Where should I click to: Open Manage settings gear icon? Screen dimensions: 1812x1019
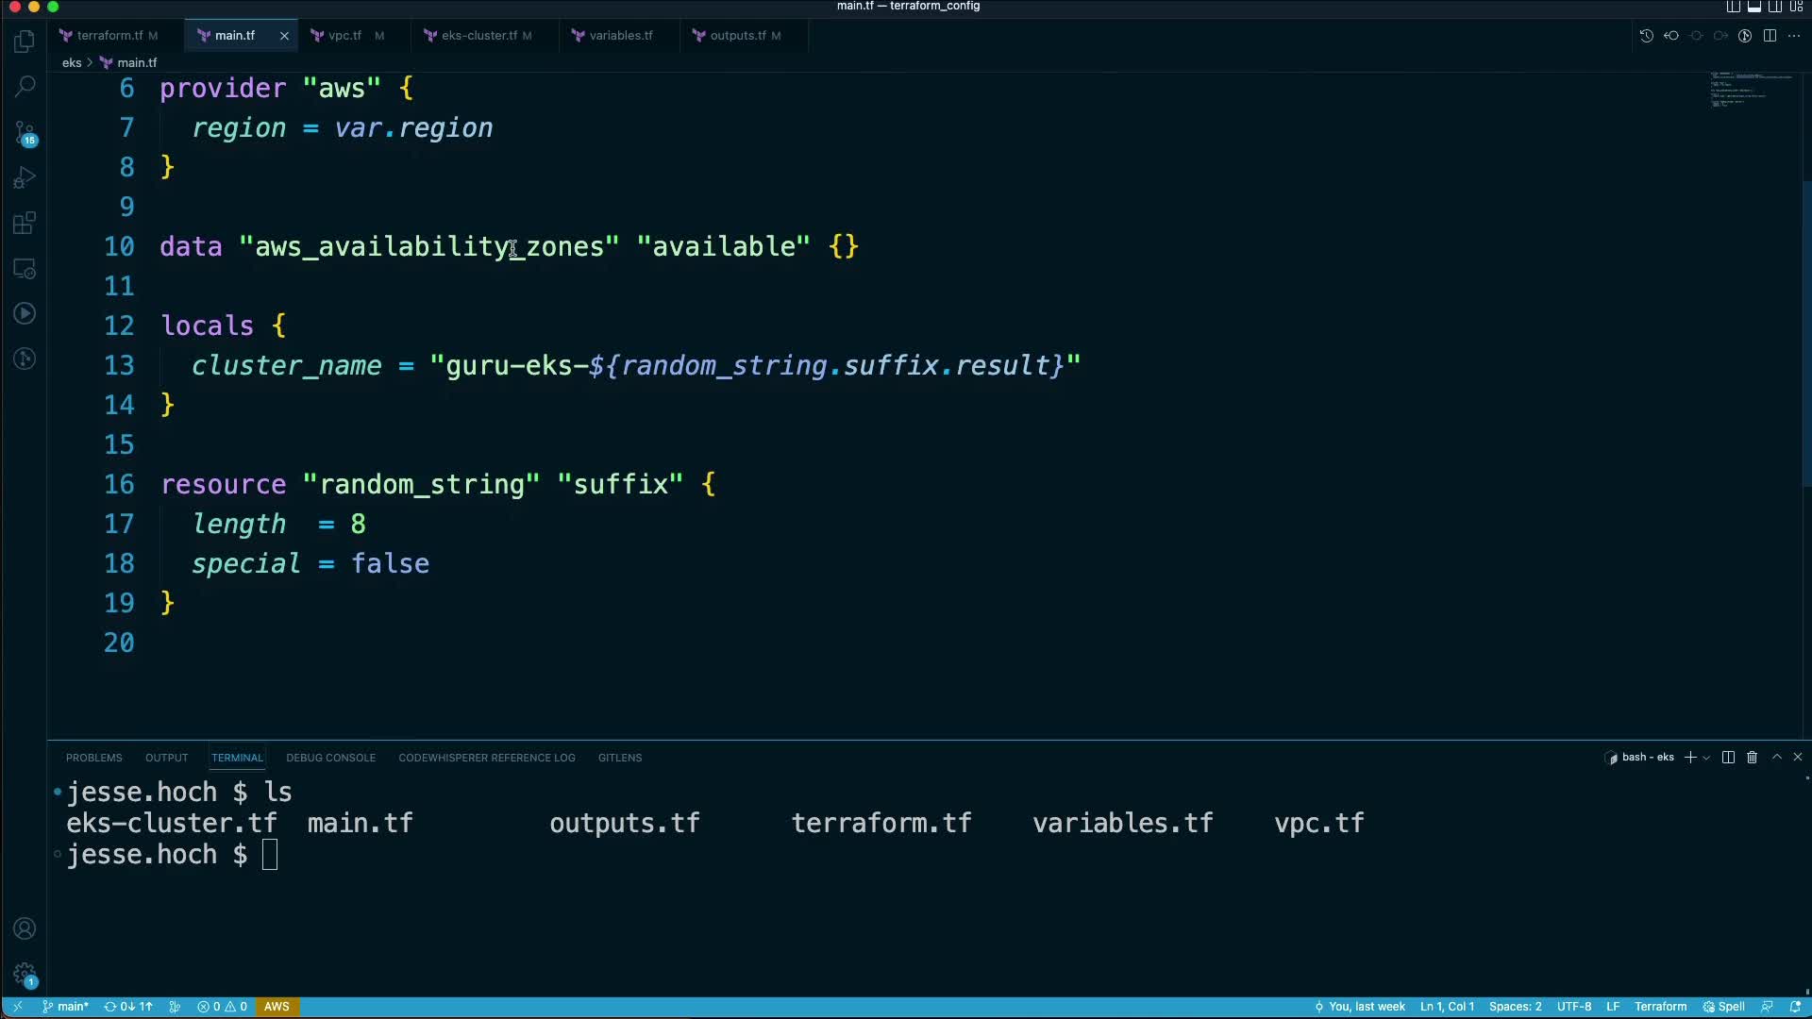[x=25, y=974]
